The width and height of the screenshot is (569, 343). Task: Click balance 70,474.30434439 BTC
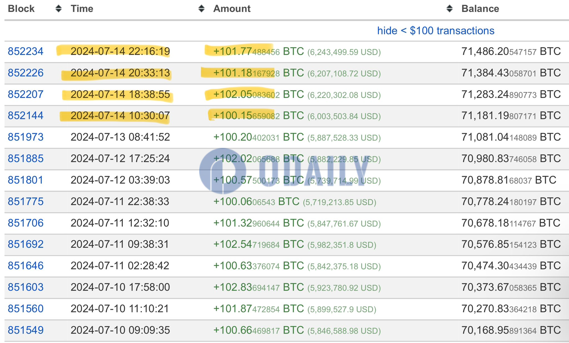(x=511, y=266)
